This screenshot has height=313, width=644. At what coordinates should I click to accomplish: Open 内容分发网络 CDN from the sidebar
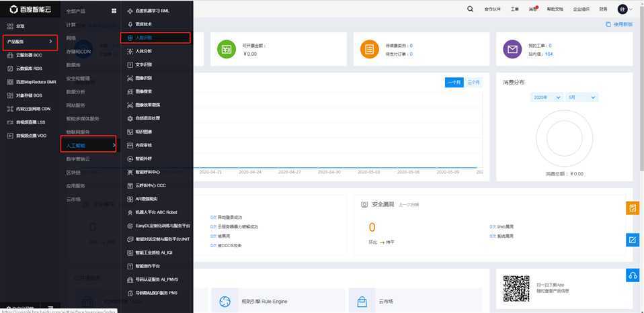pos(29,109)
